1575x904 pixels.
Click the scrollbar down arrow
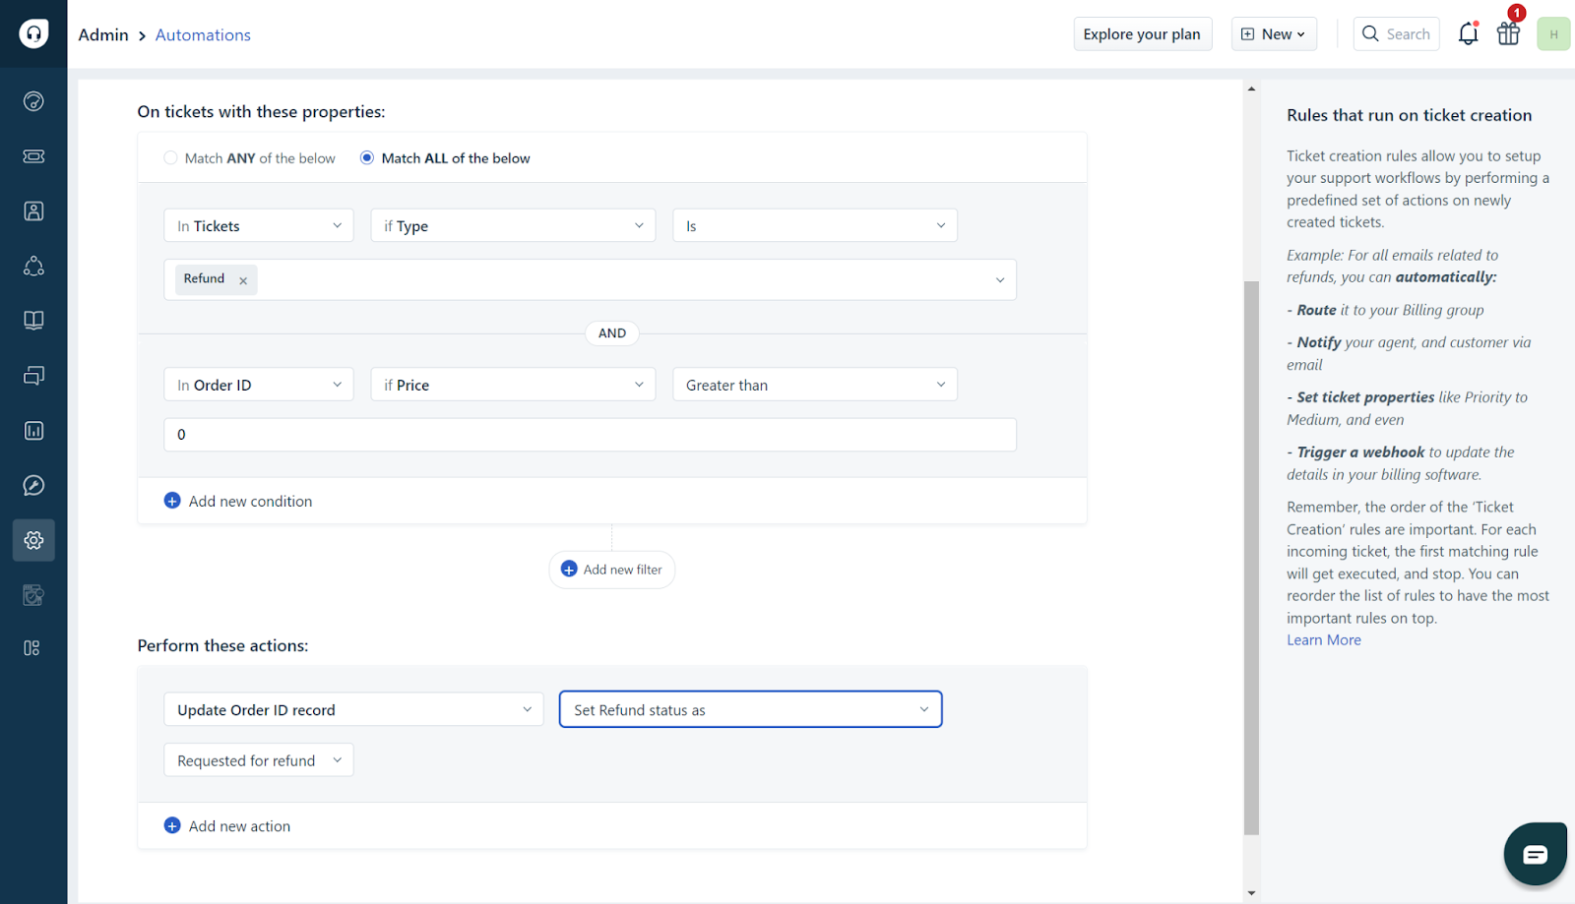point(1251,893)
